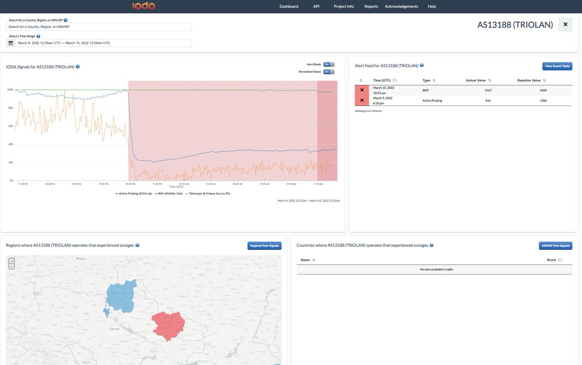The height and width of the screenshot is (365, 582).
Task: Sort countries table by Score column
Action: pyautogui.click(x=554, y=260)
